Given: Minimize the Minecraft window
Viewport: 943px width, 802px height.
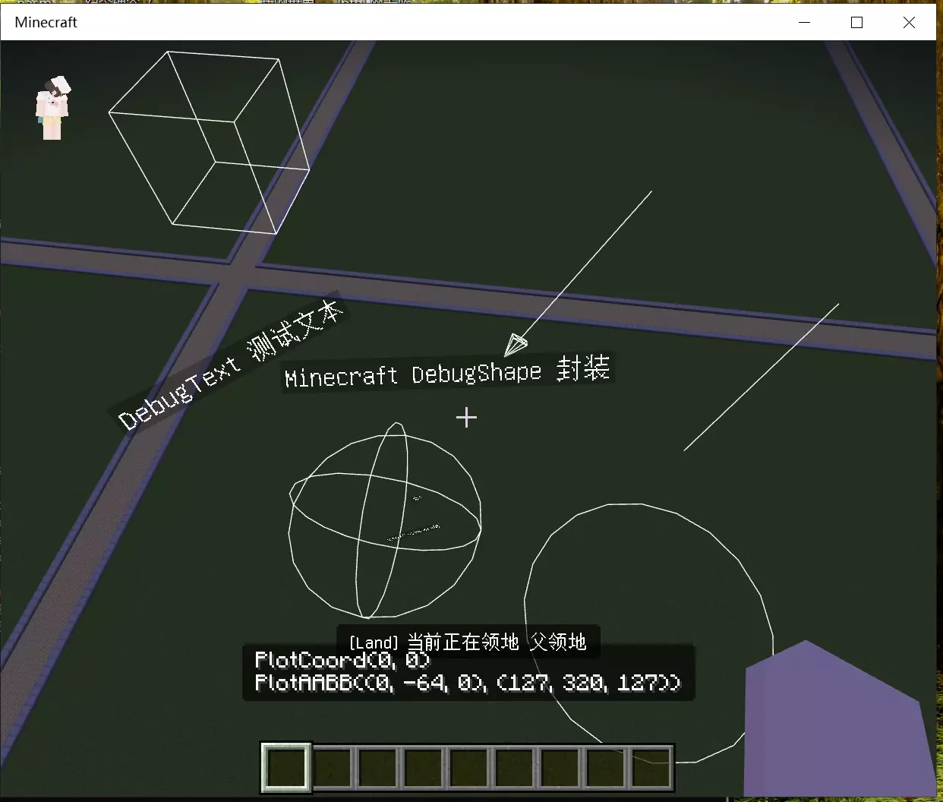Looking at the screenshot, I should tap(805, 23).
